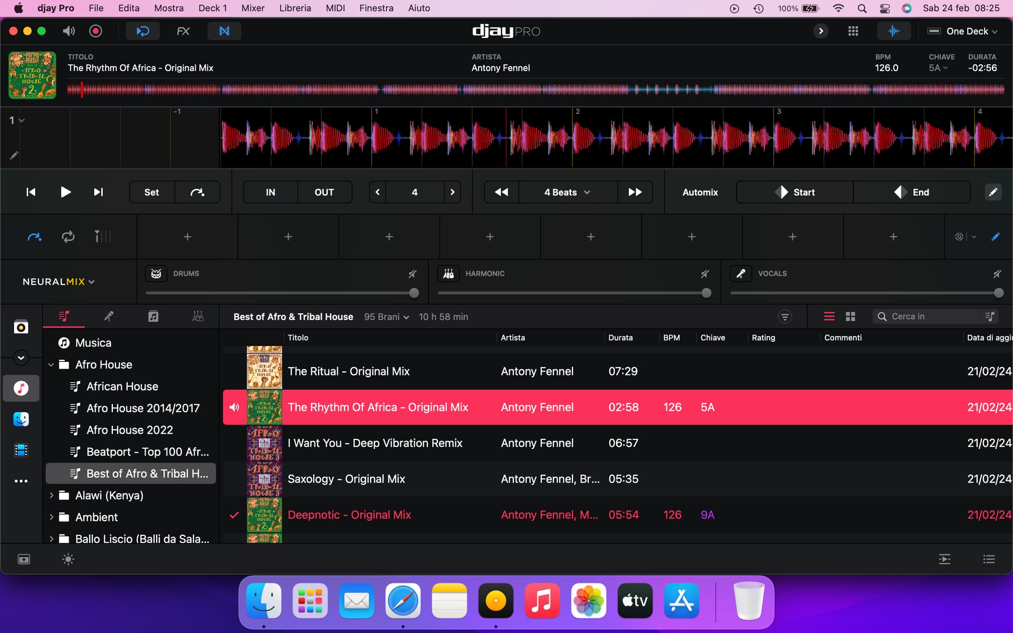Click the jump to cue arrow button
This screenshot has width=1013, height=633.
[197, 192]
